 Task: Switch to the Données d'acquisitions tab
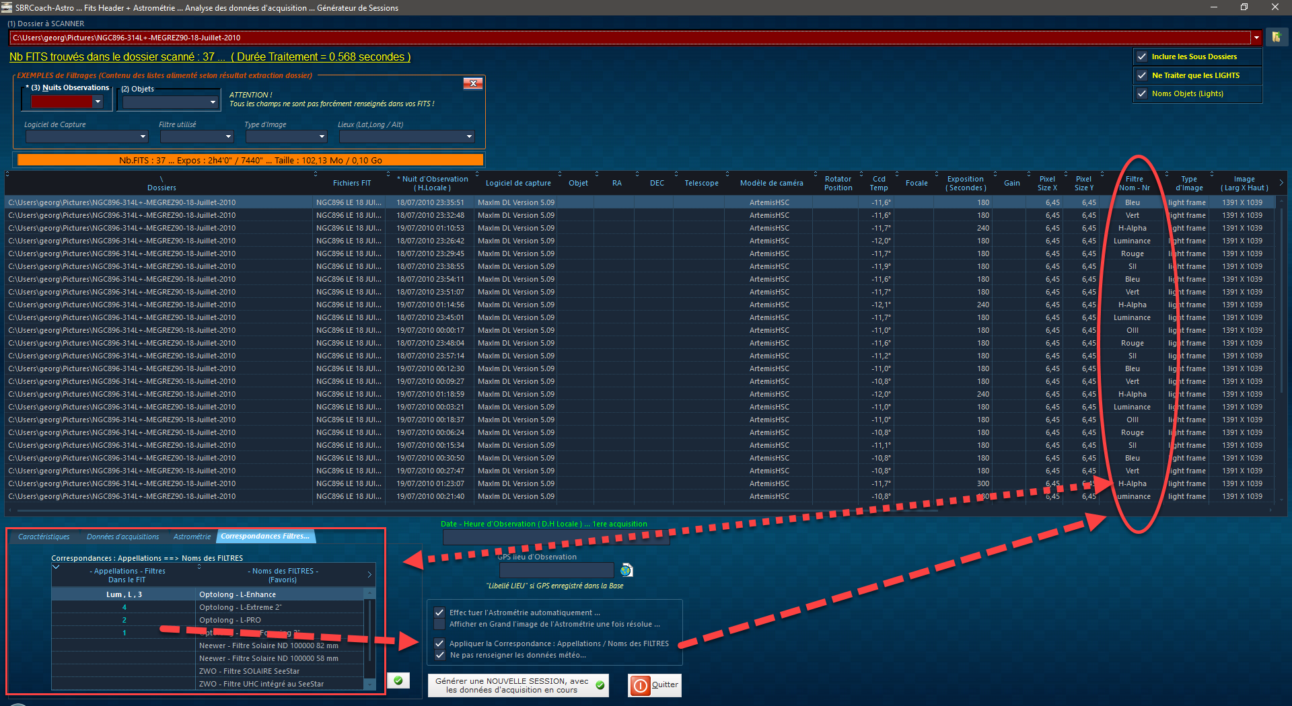tap(122, 537)
